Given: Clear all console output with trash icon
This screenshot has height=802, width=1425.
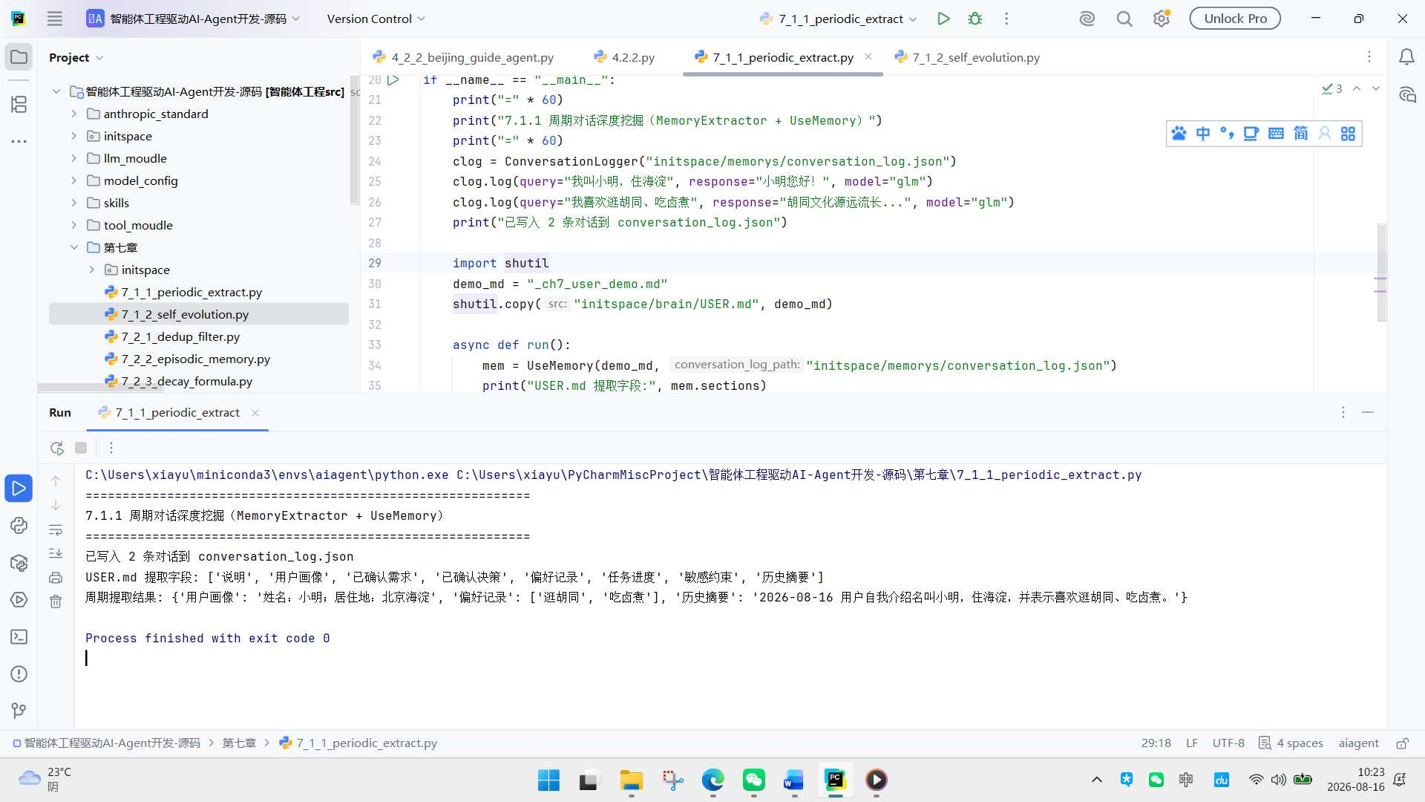Looking at the screenshot, I should click(x=56, y=601).
